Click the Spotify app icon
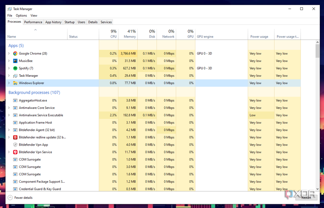 (x=15, y=68)
